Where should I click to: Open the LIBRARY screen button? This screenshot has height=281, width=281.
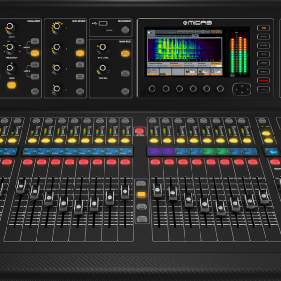[263, 63]
